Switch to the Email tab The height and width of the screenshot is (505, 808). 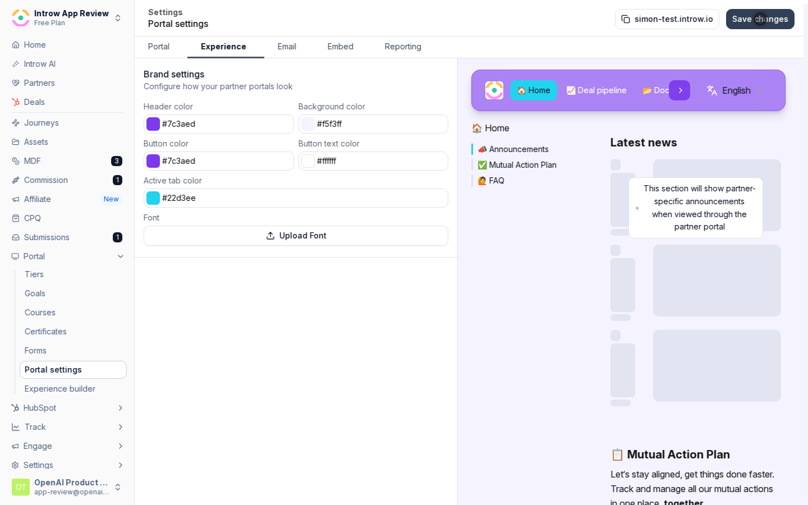tap(287, 47)
